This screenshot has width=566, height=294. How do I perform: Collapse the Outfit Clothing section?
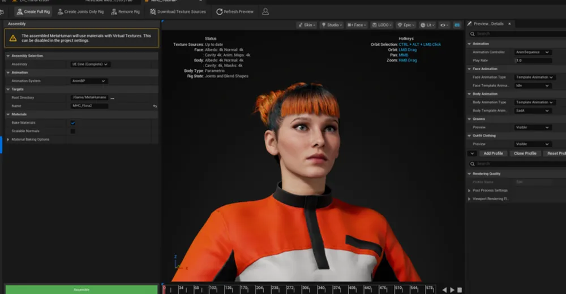tap(469, 136)
